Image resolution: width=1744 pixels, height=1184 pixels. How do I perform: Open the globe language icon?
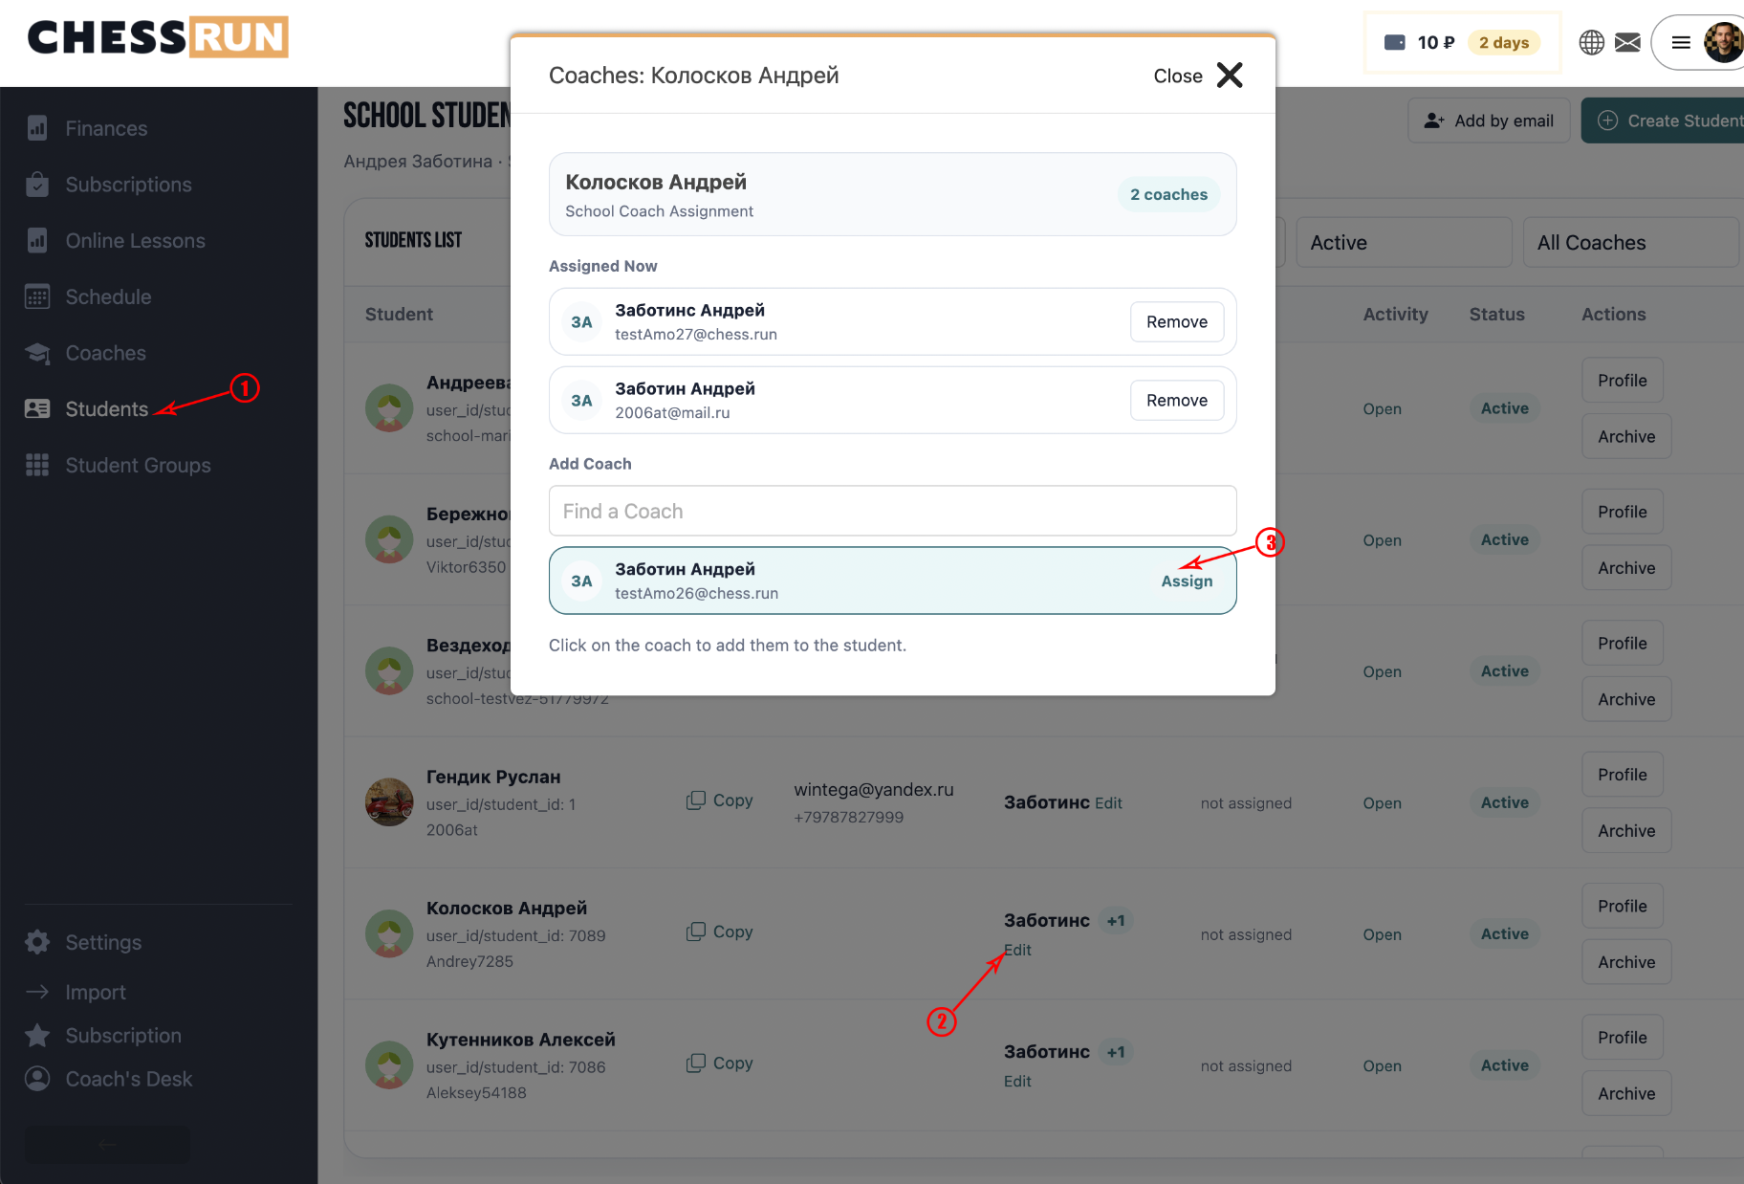click(x=1591, y=42)
